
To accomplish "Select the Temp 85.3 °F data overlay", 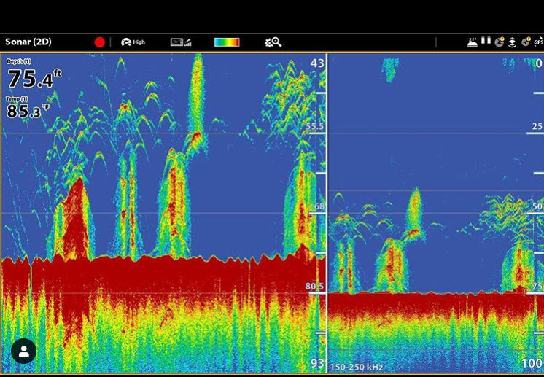I will (28, 110).
